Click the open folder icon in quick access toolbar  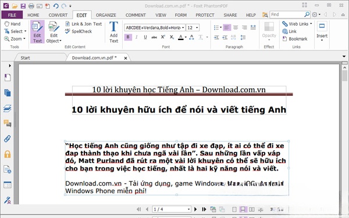pyautogui.click(x=15, y=6)
